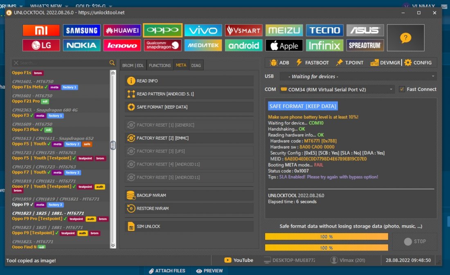Select the Spreadtrum logo

click(x=365, y=45)
